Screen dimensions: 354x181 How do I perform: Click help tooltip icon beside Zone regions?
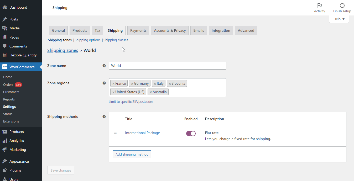click(x=104, y=83)
